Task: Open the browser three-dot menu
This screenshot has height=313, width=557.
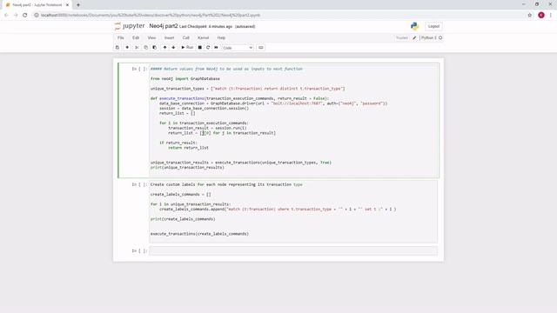Action: (551, 16)
